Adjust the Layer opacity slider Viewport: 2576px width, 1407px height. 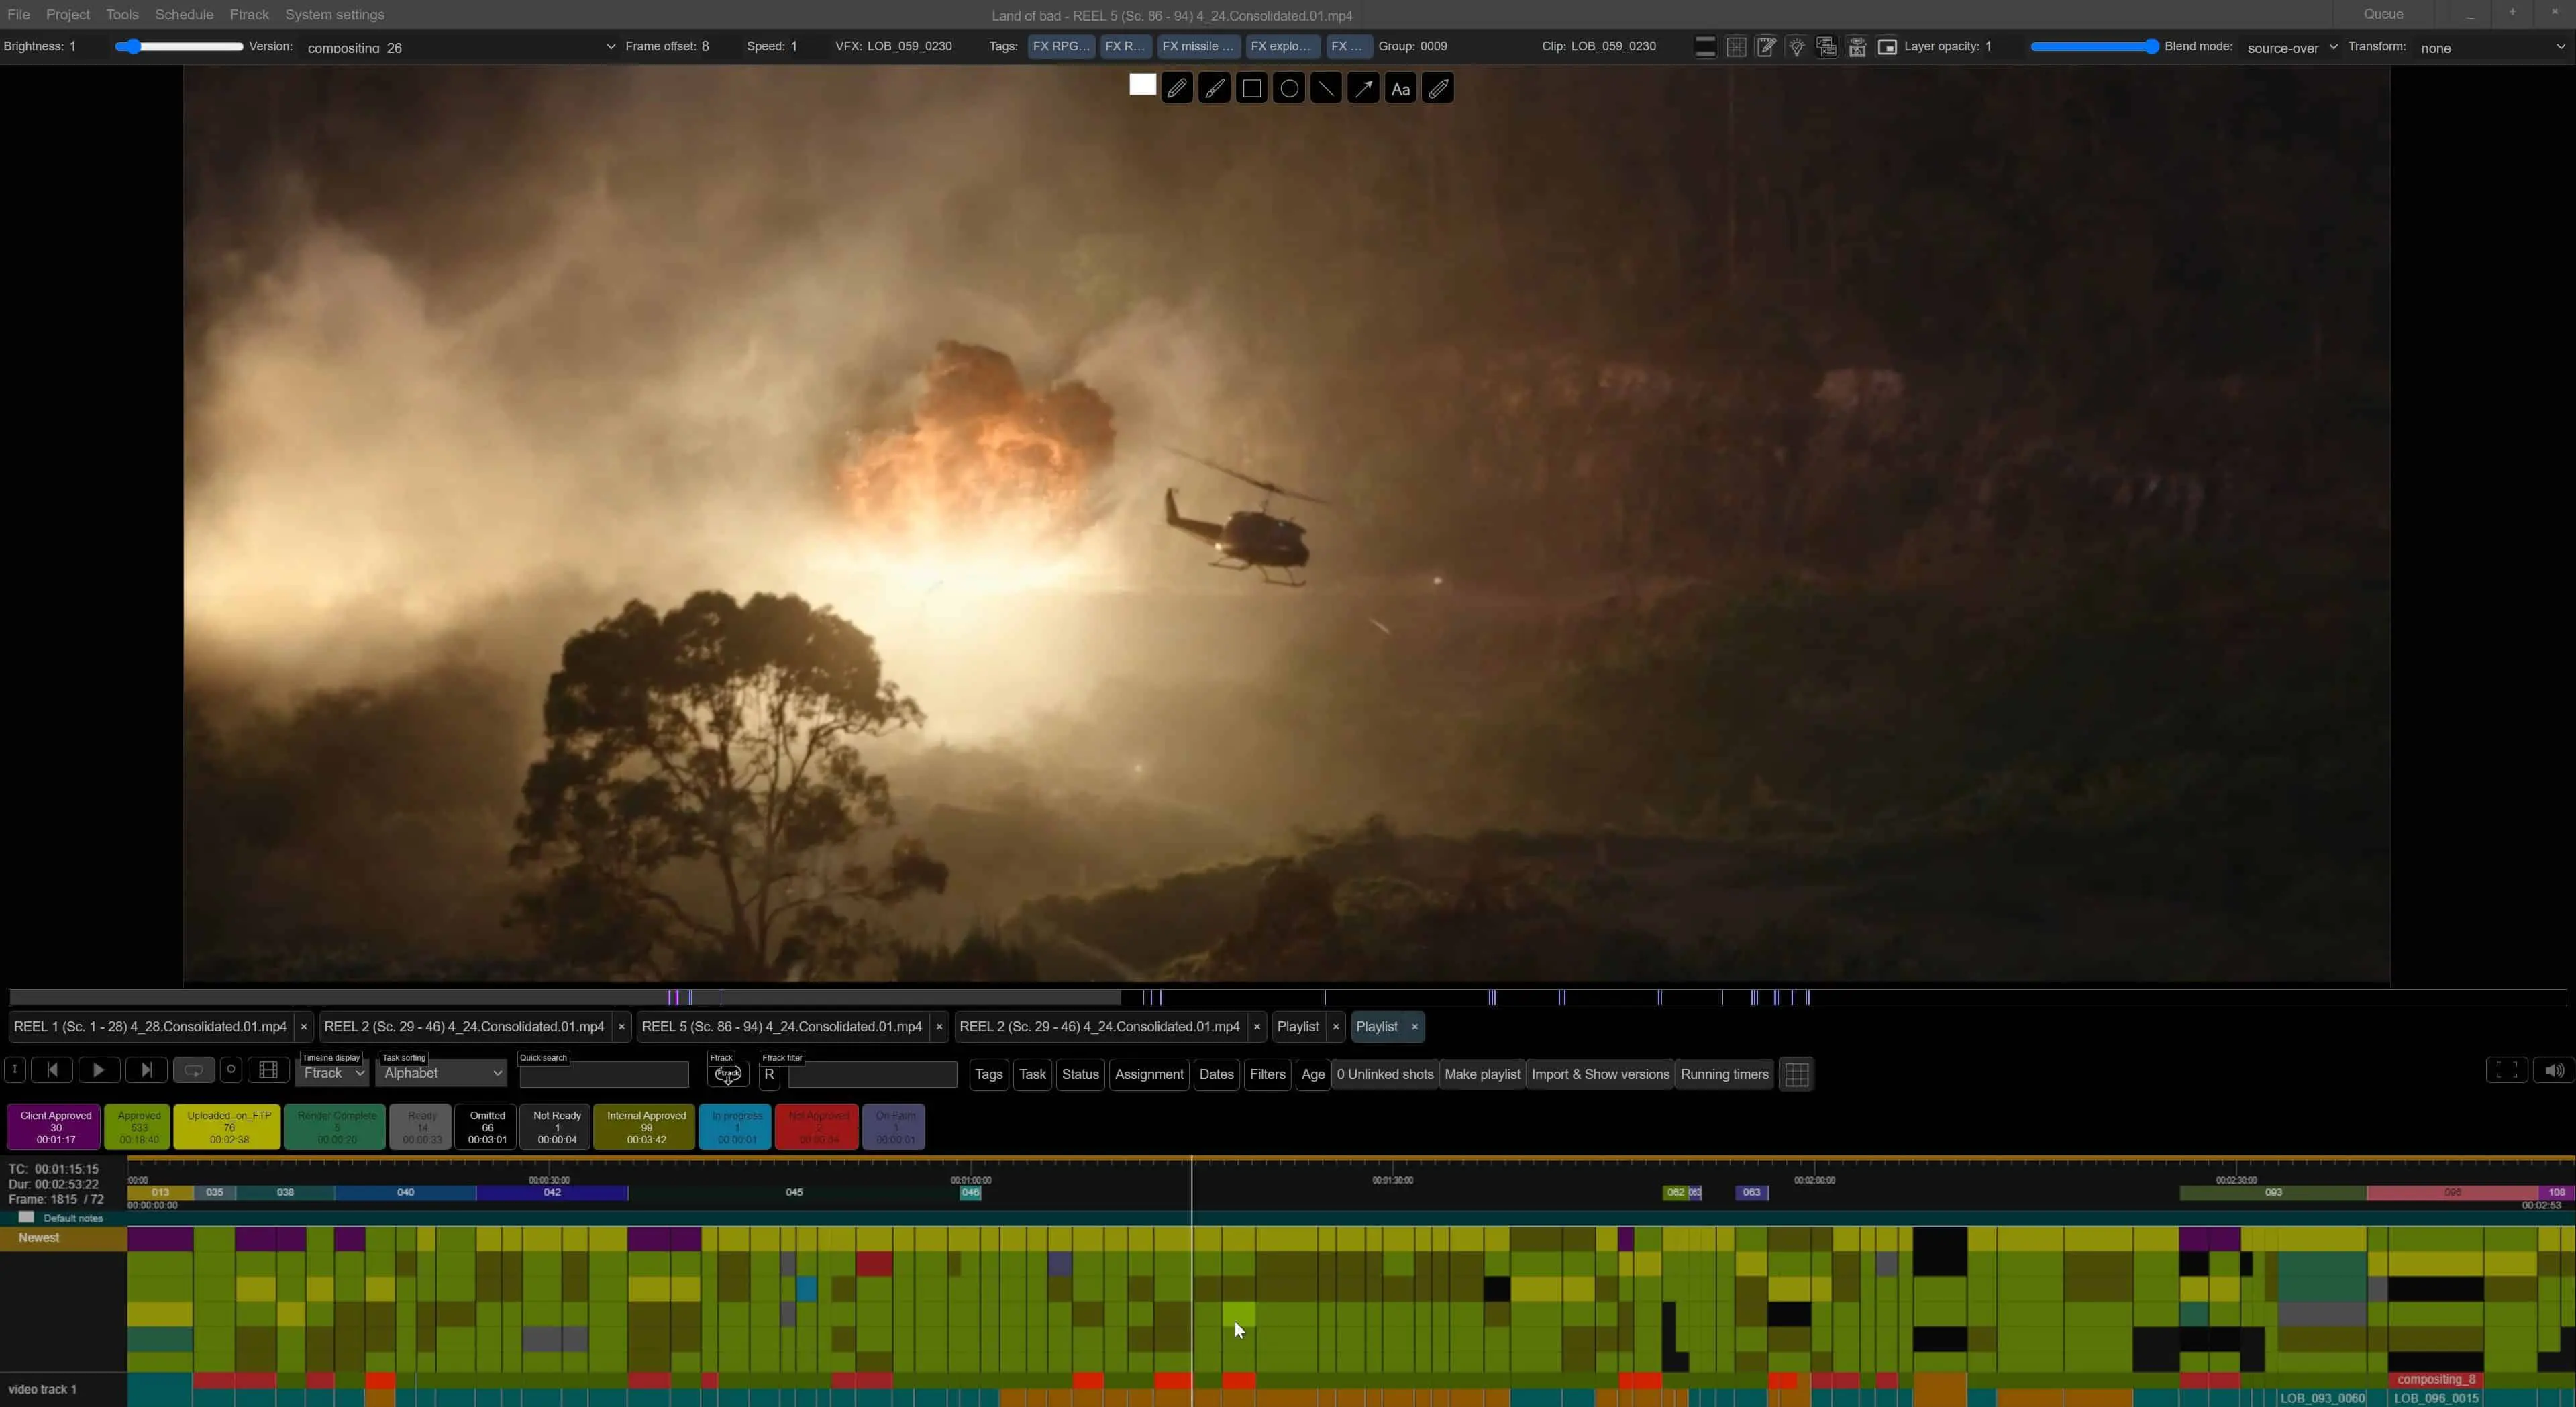pyautogui.click(x=2092, y=47)
